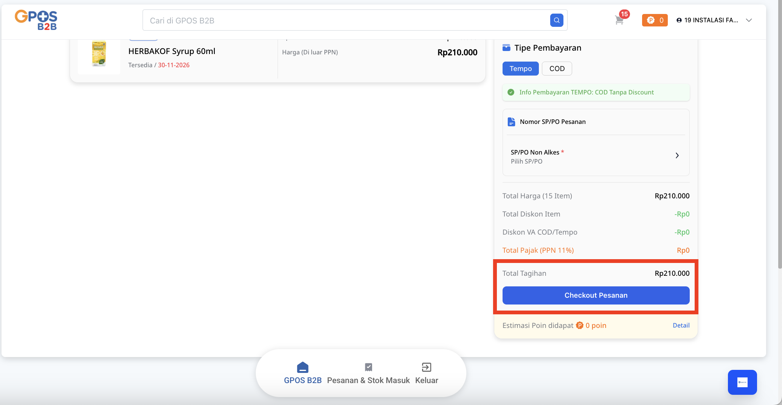Click the page vertical scrollbar
This screenshot has height=405, width=782.
coord(779,151)
